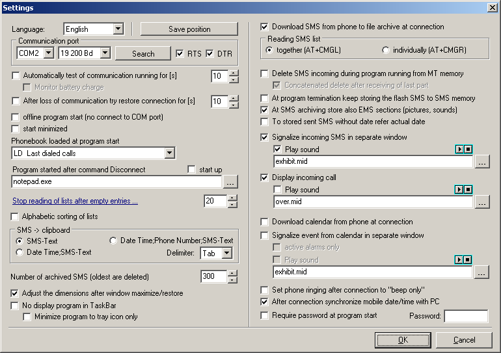Toggle RTS checkbox
The width and height of the screenshot is (501, 353).
[181, 53]
